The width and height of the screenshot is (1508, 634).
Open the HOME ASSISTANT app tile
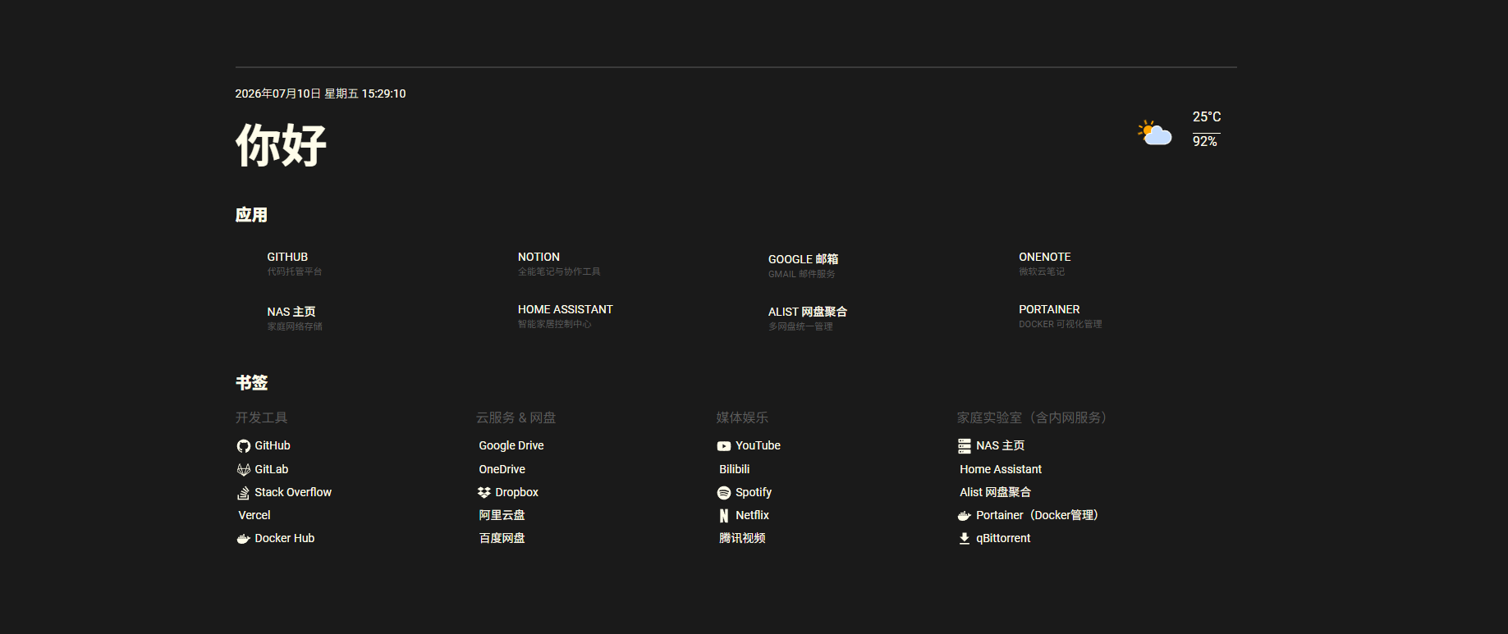pos(566,316)
